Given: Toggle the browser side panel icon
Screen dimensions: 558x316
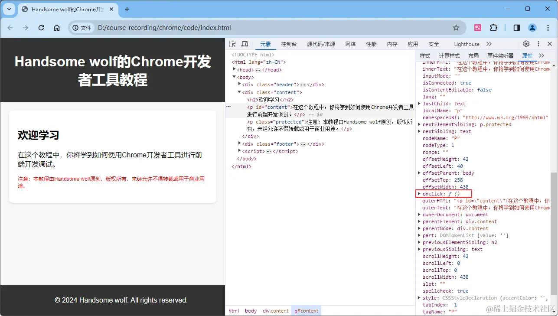Looking at the screenshot, I should pos(517,28).
